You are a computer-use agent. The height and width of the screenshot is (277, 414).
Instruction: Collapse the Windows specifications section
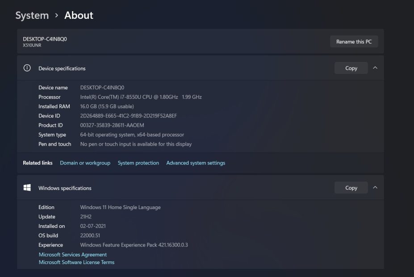coord(375,188)
